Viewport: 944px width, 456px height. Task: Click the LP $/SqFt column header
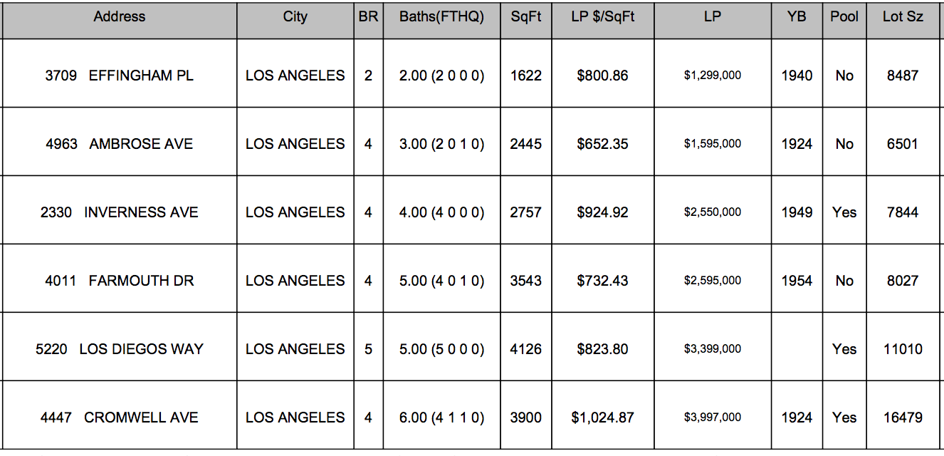pos(603,16)
